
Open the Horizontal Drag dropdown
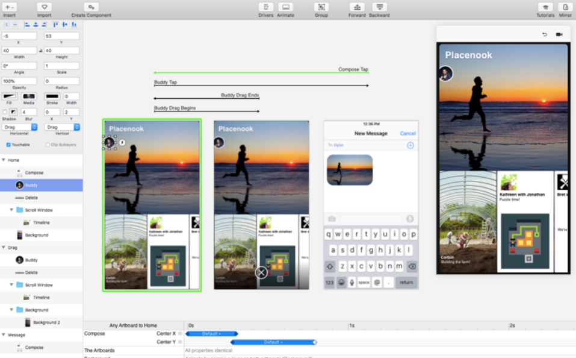click(19, 127)
